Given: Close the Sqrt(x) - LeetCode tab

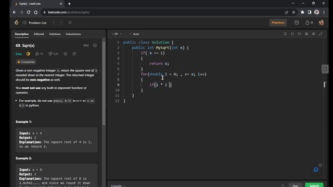Looking at the screenshot, I should tap(61, 4).
